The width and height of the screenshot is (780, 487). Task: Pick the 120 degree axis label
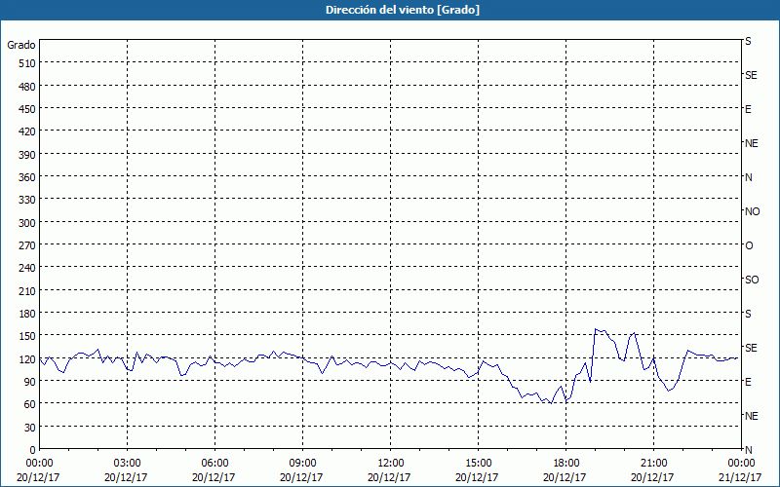[x=27, y=359]
